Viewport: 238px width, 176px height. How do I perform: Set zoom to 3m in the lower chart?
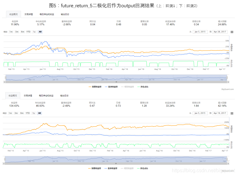16,113
